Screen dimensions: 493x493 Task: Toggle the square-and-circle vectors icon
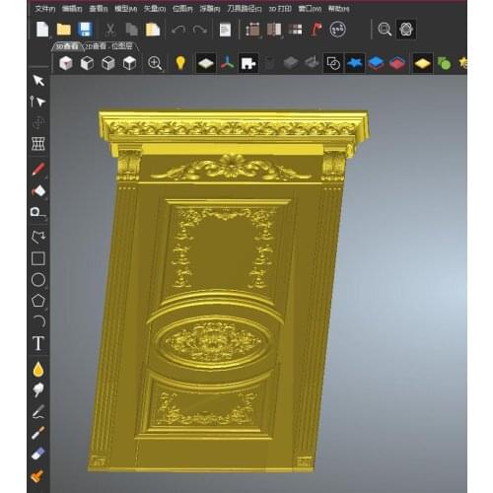click(x=333, y=63)
